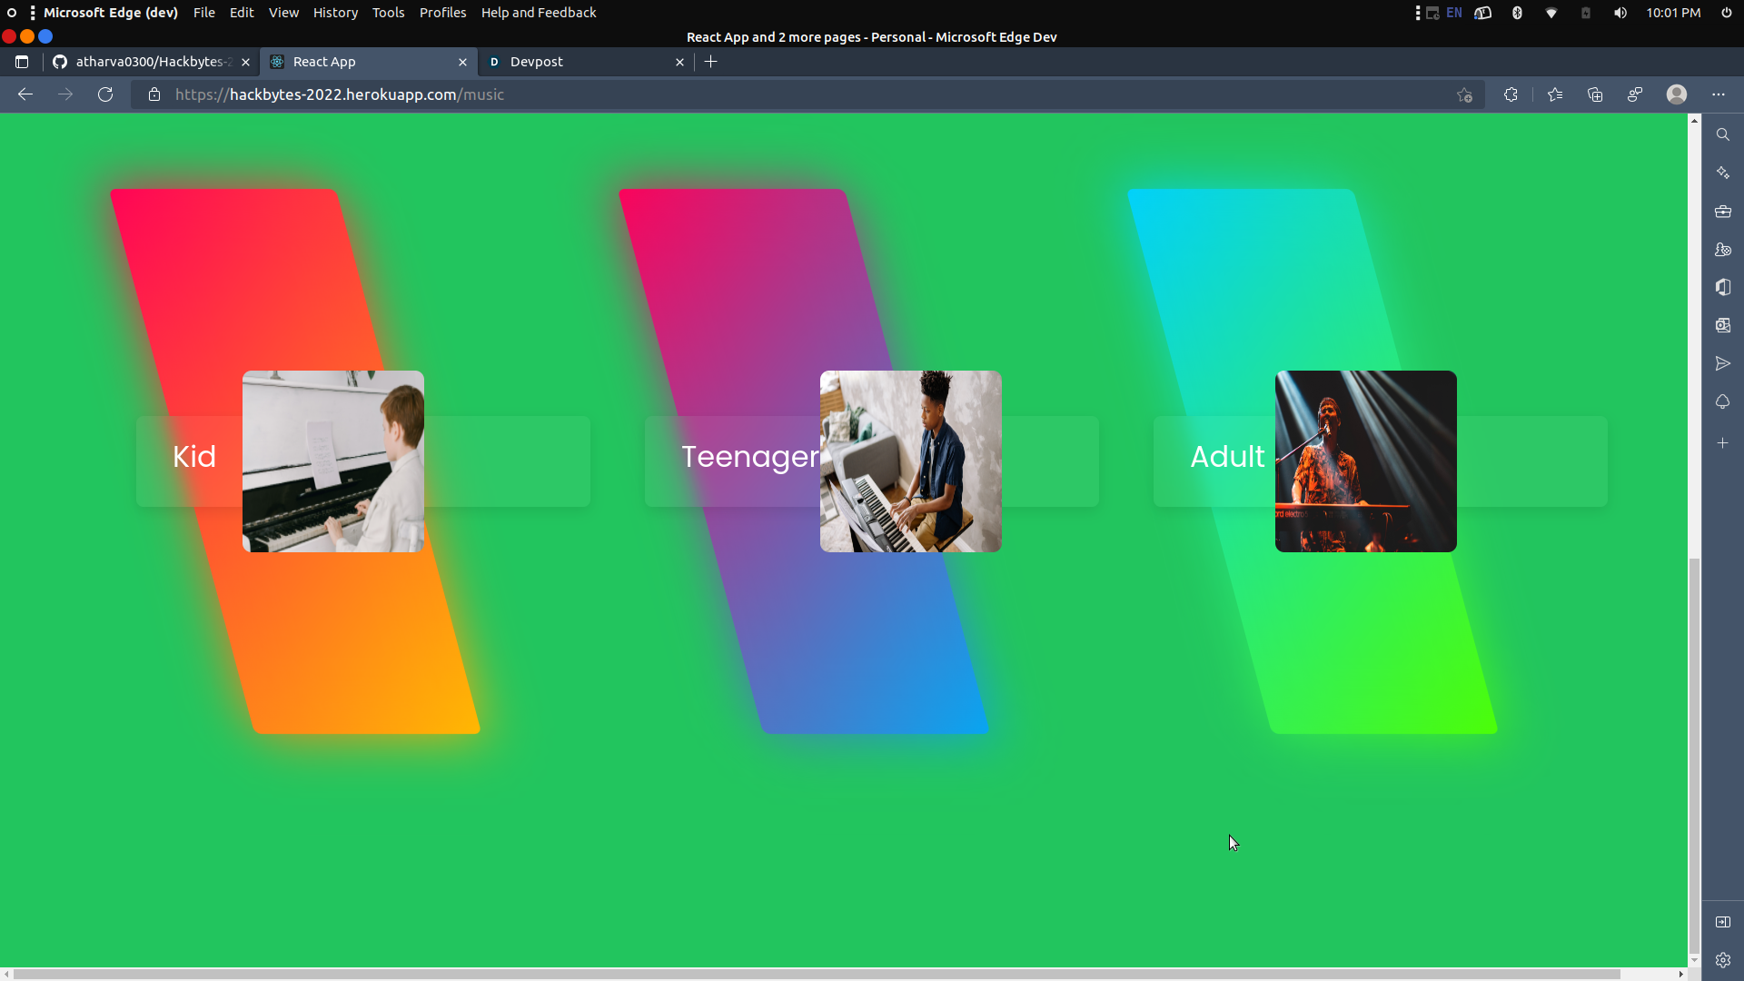Open sidebar Outlook icon
The width and height of the screenshot is (1744, 981).
(1723, 325)
